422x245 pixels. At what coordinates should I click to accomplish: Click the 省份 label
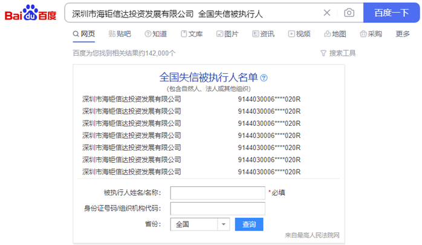[x=152, y=224]
